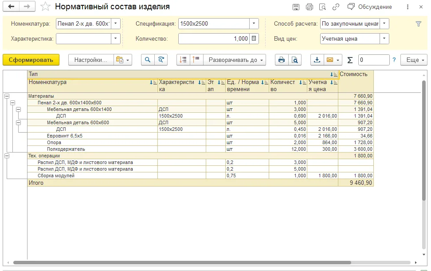Screen dimensions: 431x271
Task: Collapse the Мебельная деталь 600х600 group
Action: pos(19,122)
